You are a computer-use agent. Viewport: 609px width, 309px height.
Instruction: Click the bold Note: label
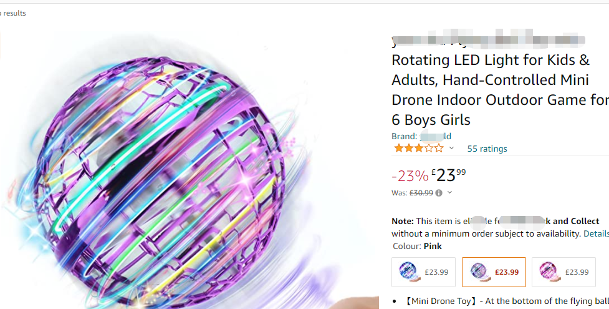[x=402, y=221]
